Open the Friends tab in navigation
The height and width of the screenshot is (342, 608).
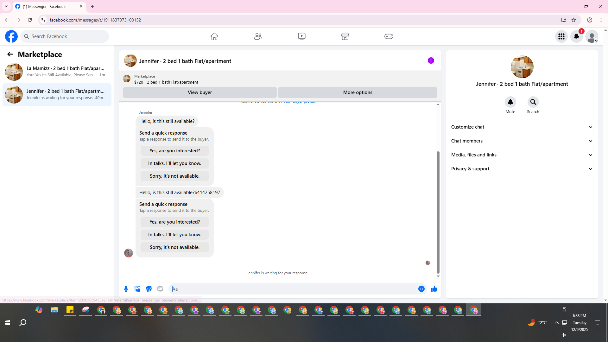click(x=258, y=36)
